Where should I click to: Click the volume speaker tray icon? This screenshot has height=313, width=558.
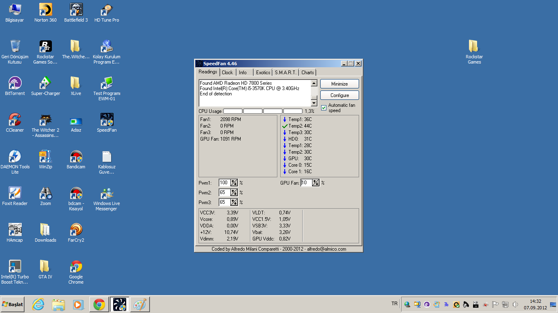point(515,304)
